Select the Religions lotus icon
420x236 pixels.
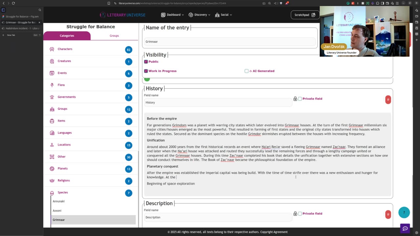tap(52, 181)
